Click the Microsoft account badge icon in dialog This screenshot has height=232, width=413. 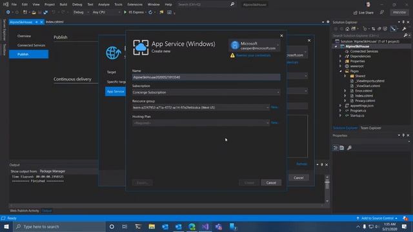pyautogui.click(x=234, y=45)
